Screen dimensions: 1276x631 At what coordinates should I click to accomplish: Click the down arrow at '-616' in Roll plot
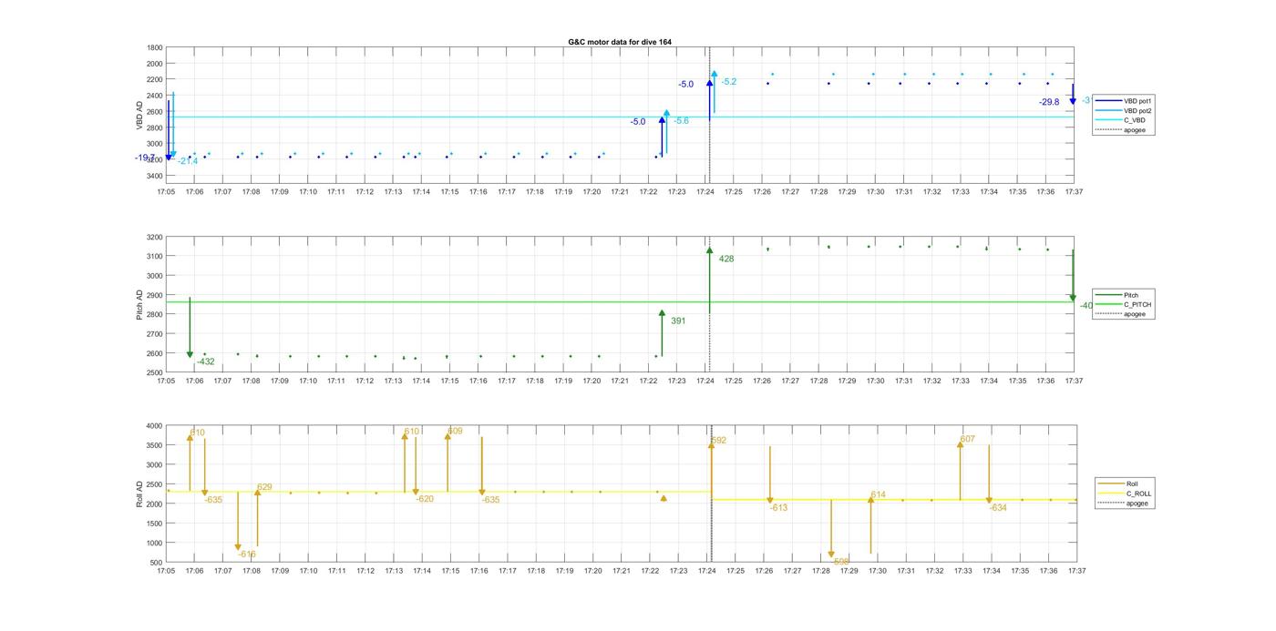click(x=238, y=522)
